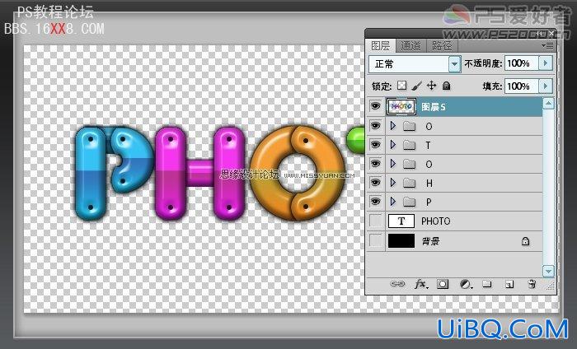Open the layers panel options menu
Screen dimensions: 577x349
click(547, 45)
